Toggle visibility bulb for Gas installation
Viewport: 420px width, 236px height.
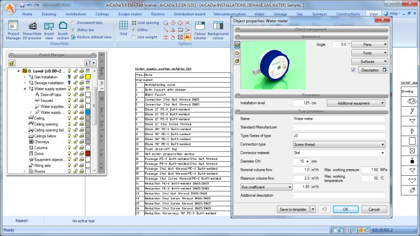(x=69, y=77)
